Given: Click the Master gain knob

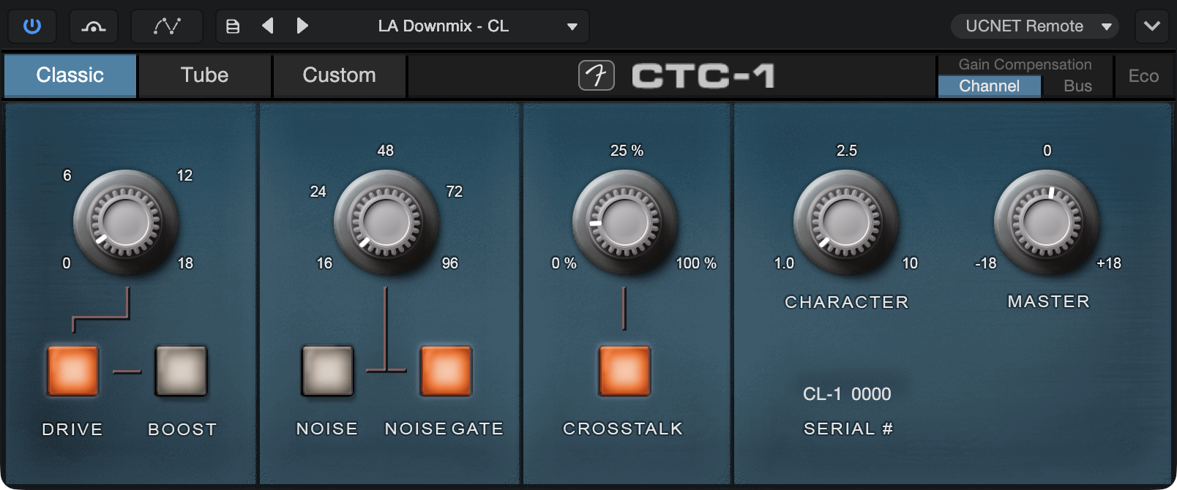Looking at the screenshot, I should pos(1047,222).
